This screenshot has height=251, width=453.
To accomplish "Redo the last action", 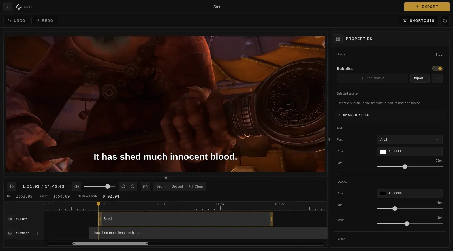I will click(44, 21).
